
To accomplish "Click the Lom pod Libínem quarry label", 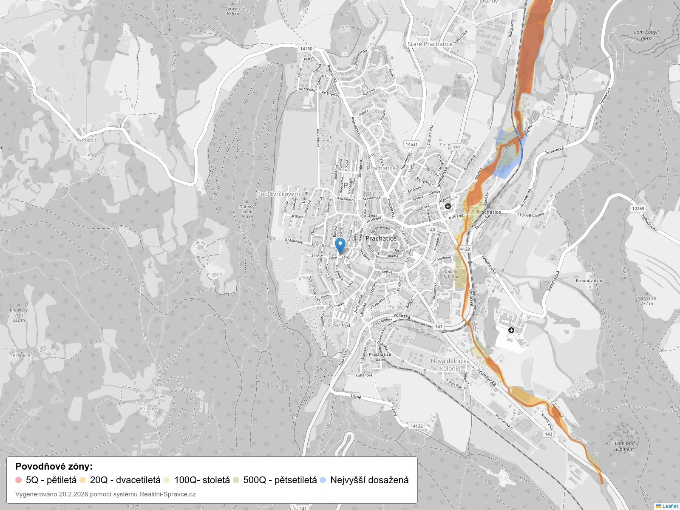I will coord(624,446).
